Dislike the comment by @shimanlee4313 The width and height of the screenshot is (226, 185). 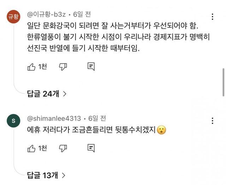tap(63, 147)
